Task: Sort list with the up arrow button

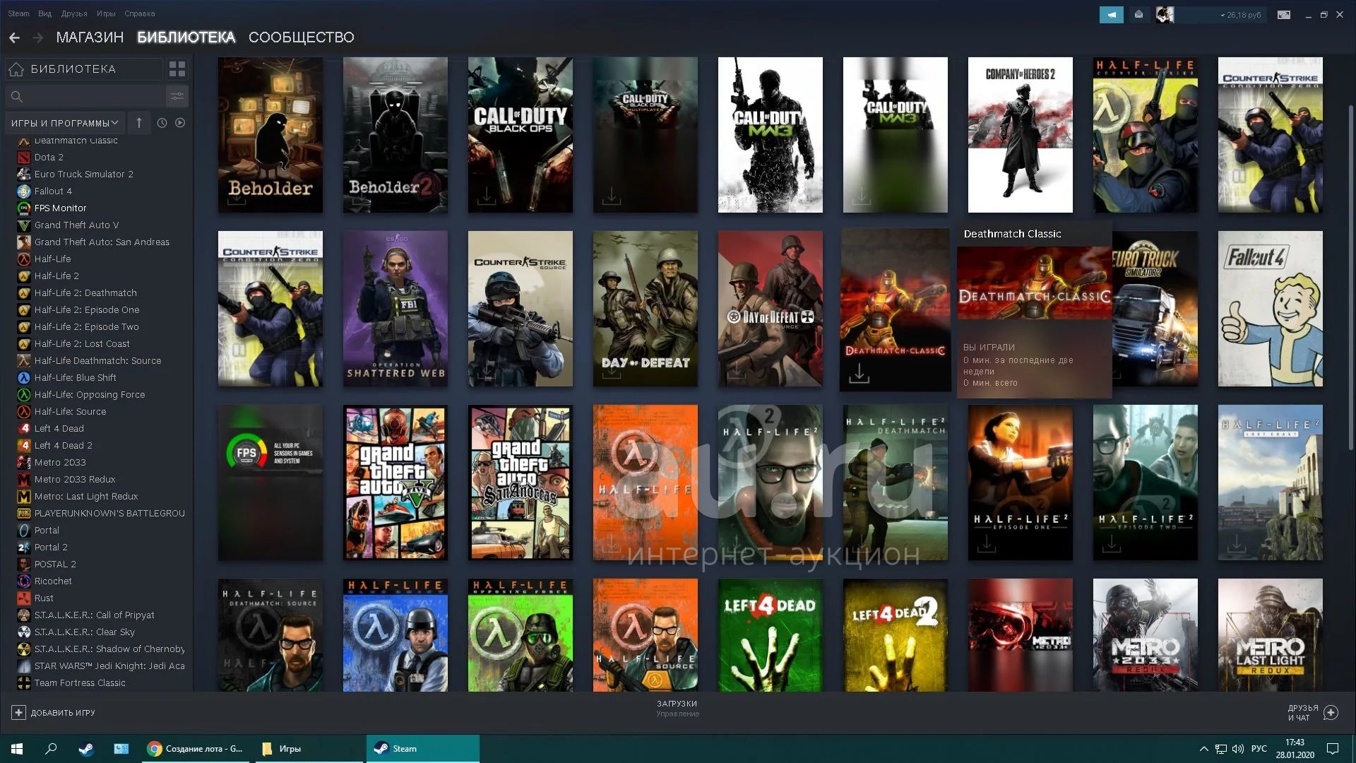Action: click(139, 123)
